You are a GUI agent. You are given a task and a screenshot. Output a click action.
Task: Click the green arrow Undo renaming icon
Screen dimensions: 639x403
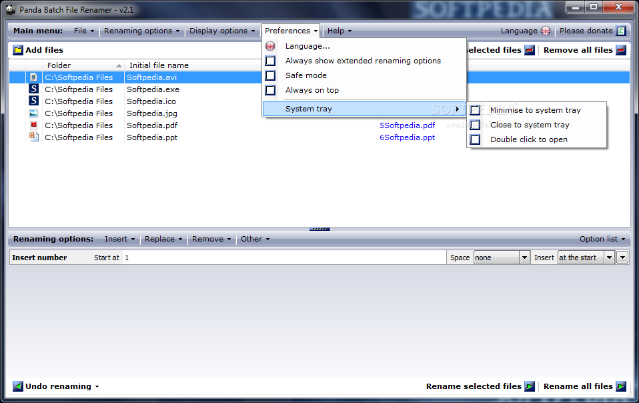click(x=18, y=386)
